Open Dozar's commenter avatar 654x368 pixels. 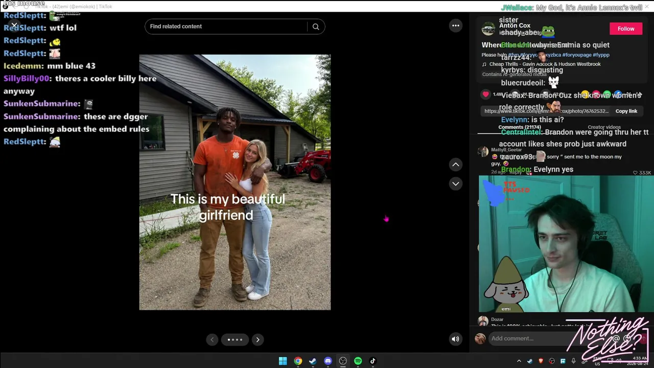point(483,321)
